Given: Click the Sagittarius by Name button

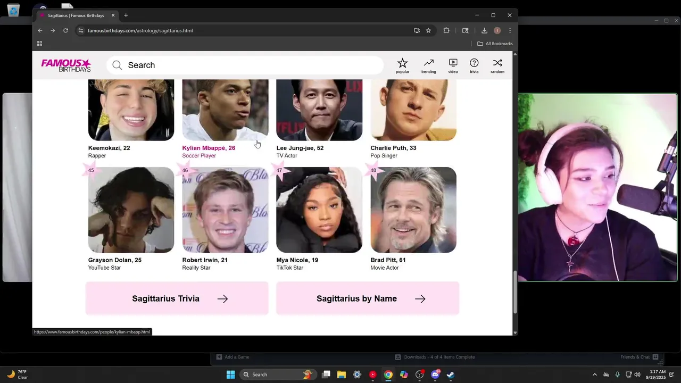Looking at the screenshot, I should [368, 298].
